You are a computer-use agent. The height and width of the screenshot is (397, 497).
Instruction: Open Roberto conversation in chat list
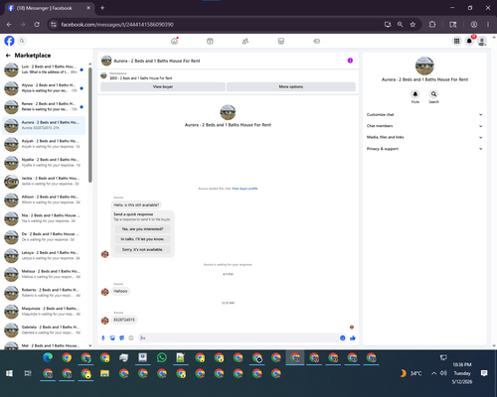coord(44,293)
